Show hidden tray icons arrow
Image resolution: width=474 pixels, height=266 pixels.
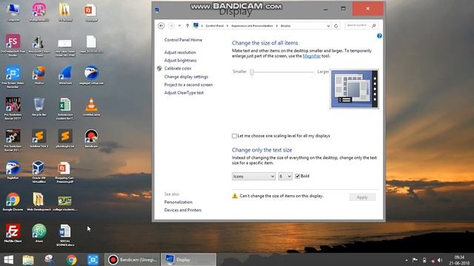407,260
